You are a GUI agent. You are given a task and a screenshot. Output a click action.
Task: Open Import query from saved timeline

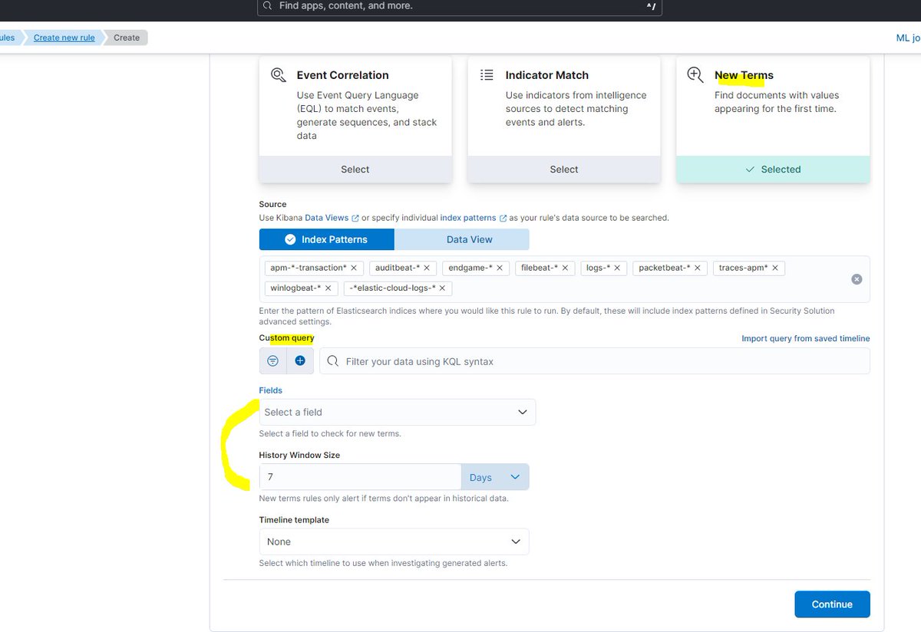(805, 338)
